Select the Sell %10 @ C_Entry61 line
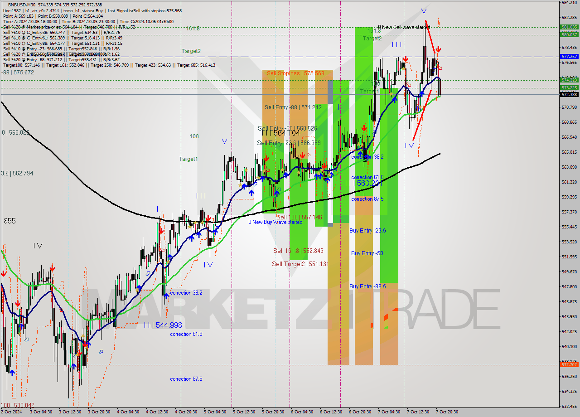This screenshot has width=580, height=417. pos(62,38)
